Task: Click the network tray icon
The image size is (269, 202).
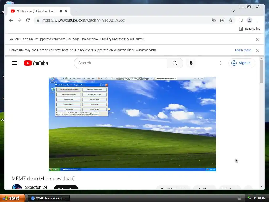Action: tap(249, 198)
